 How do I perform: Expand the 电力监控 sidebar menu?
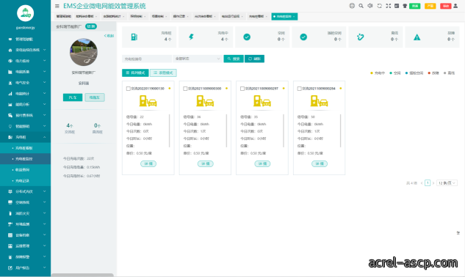(x=25, y=61)
